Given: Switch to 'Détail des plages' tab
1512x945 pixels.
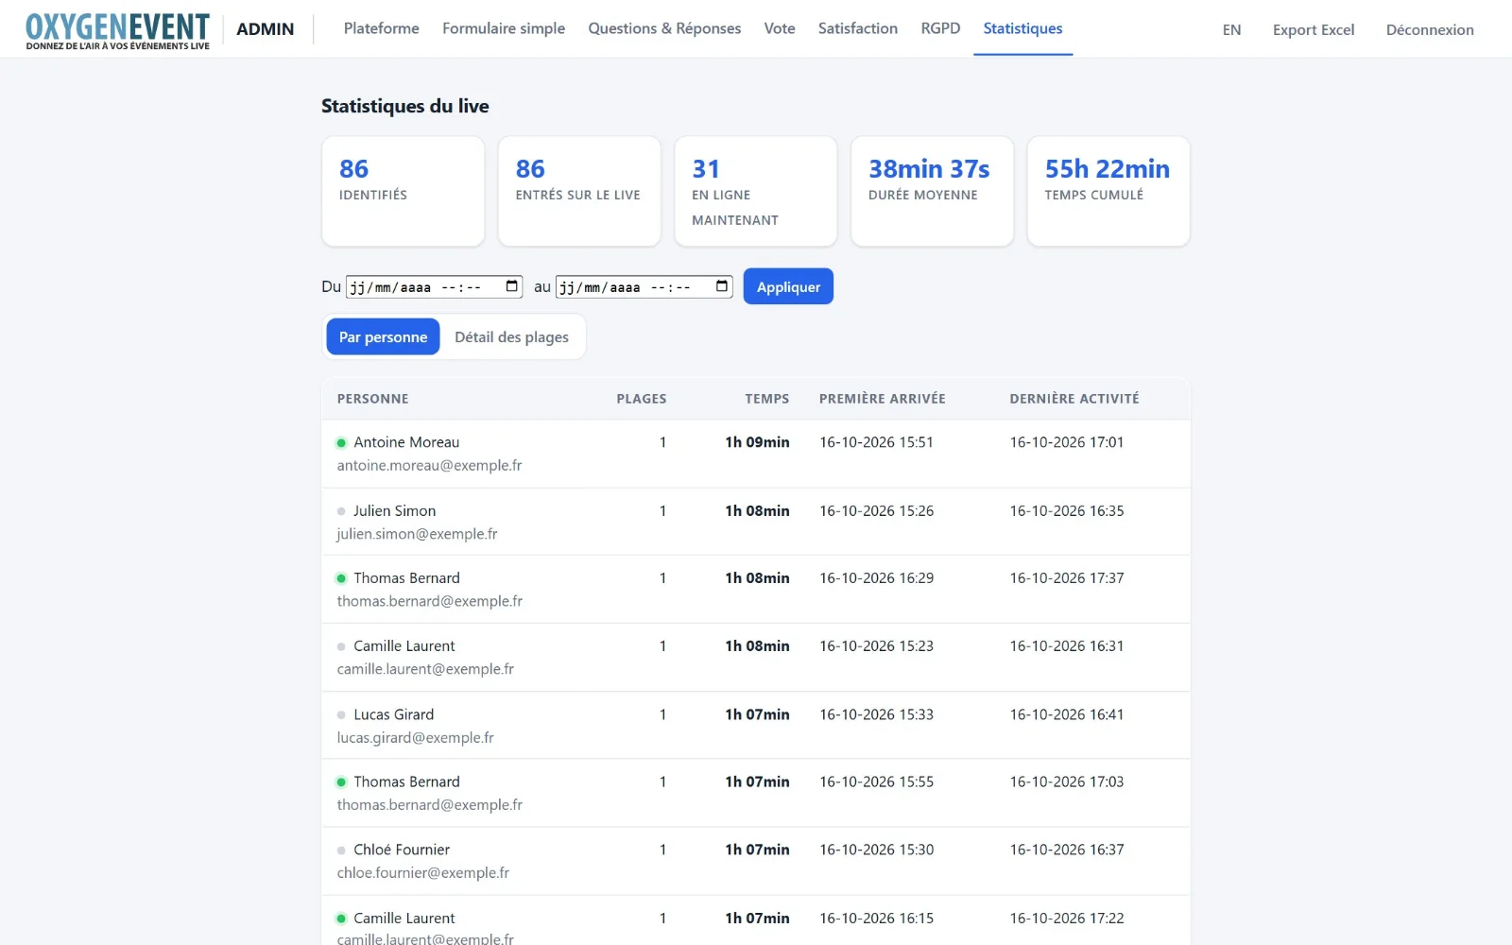Looking at the screenshot, I should [511, 336].
